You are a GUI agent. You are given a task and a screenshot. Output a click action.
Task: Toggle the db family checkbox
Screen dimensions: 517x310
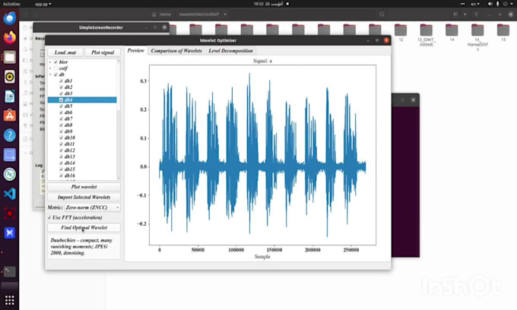[56, 74]
